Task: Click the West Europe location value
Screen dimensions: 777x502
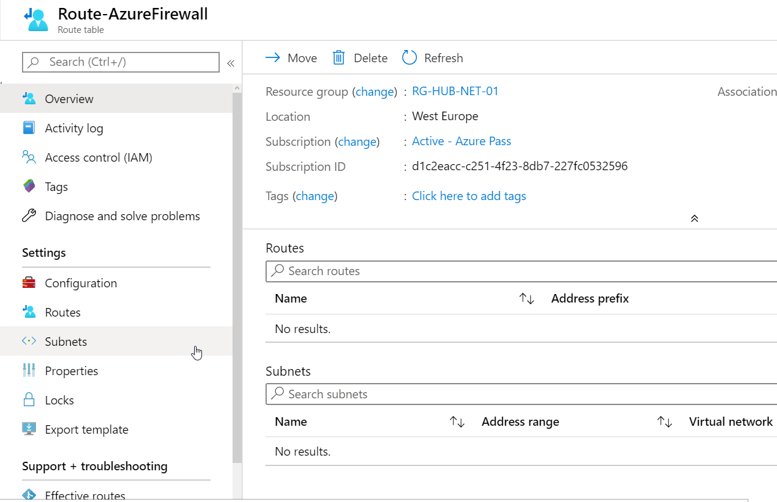Action: pos(445,116)
